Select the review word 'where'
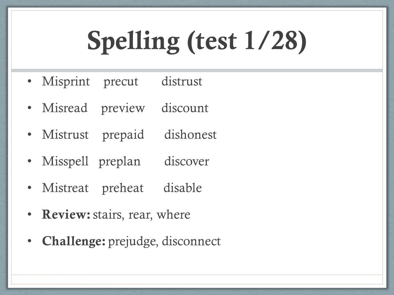The width and height of the screenshot is (394, 295). click(173, 214)
